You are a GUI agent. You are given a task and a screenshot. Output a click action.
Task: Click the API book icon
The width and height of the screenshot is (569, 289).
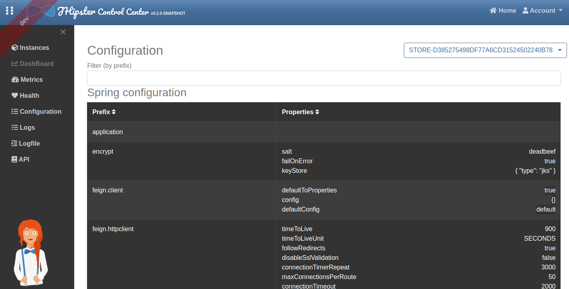tap(14, 160)
